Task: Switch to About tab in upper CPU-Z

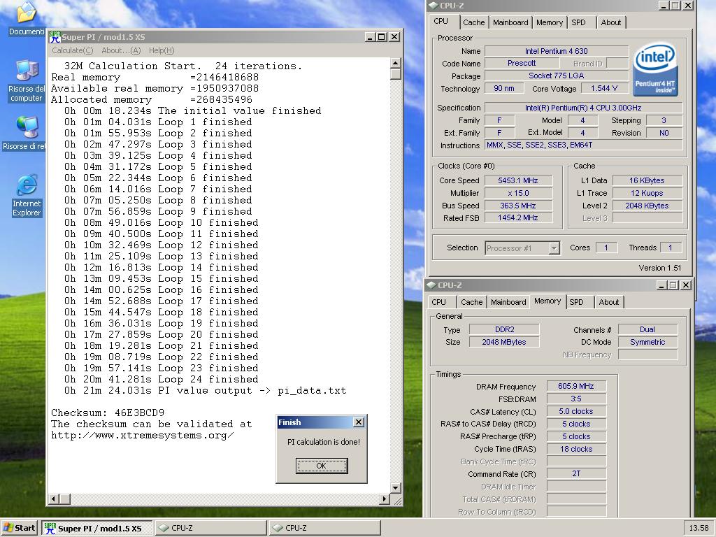Action: pyautogui.click(x=611, y=22)
